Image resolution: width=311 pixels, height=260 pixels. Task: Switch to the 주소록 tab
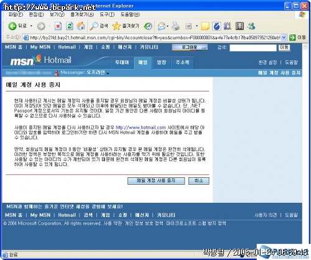(x=182, y=62)
